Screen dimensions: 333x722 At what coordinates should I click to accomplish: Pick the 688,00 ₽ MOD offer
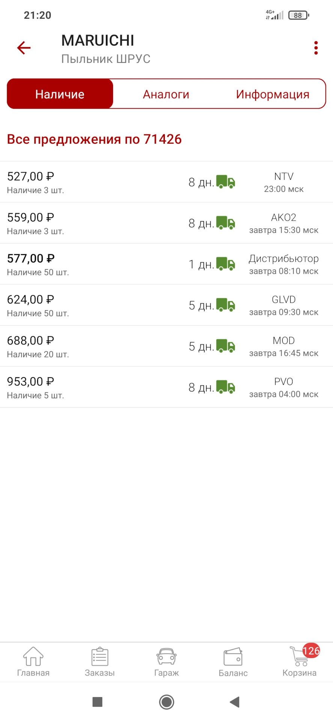(x=166, y=346)
